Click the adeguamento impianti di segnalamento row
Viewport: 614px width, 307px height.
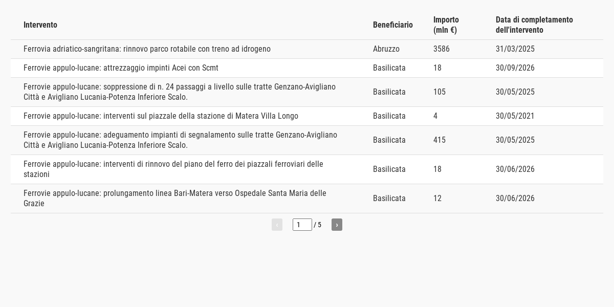coord(307,140)
